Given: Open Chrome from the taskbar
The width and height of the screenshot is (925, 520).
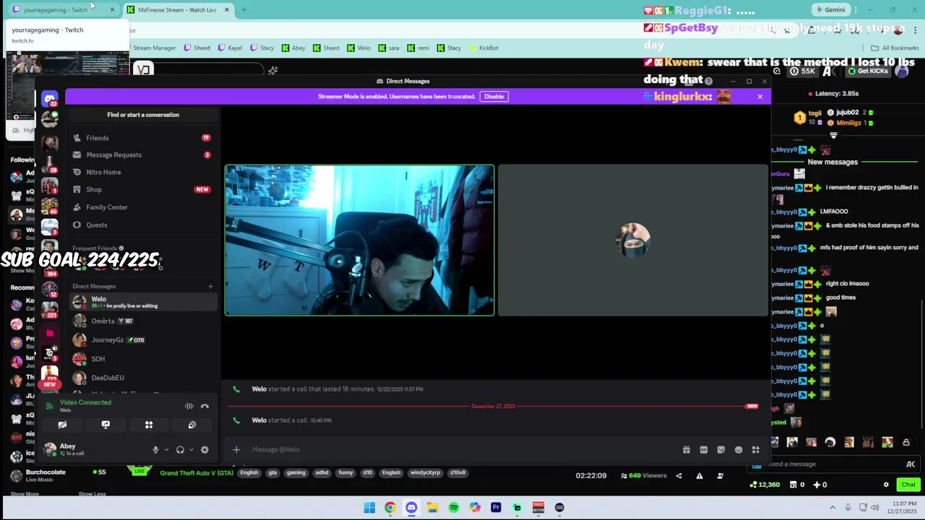Looking at the screenshot, I should (390, 508).
